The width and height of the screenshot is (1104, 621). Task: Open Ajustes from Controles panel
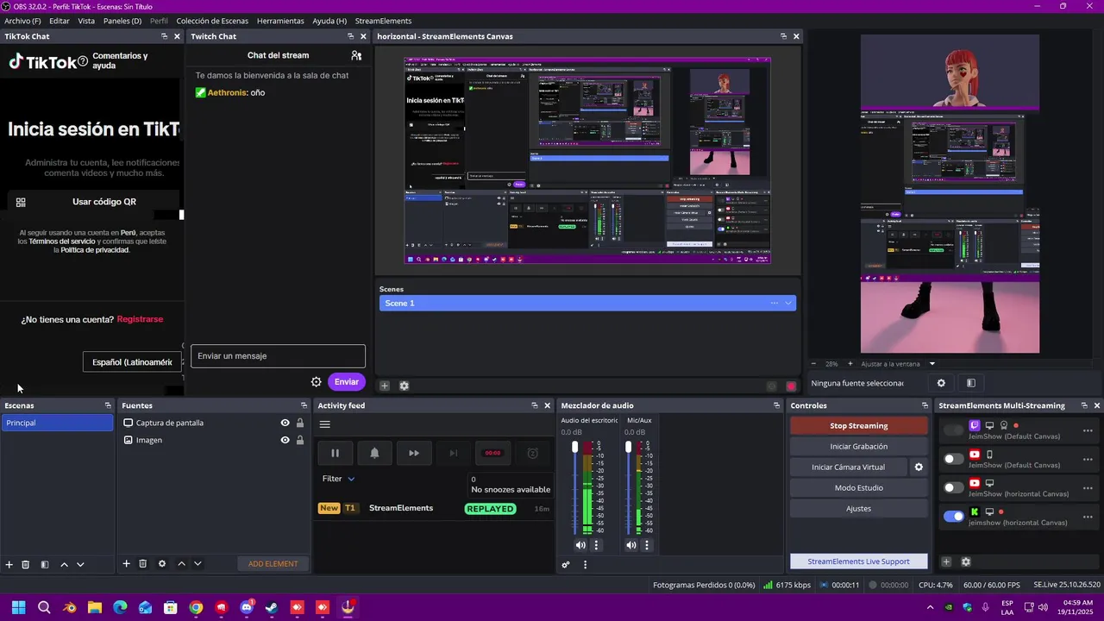[x=859, y=509]
